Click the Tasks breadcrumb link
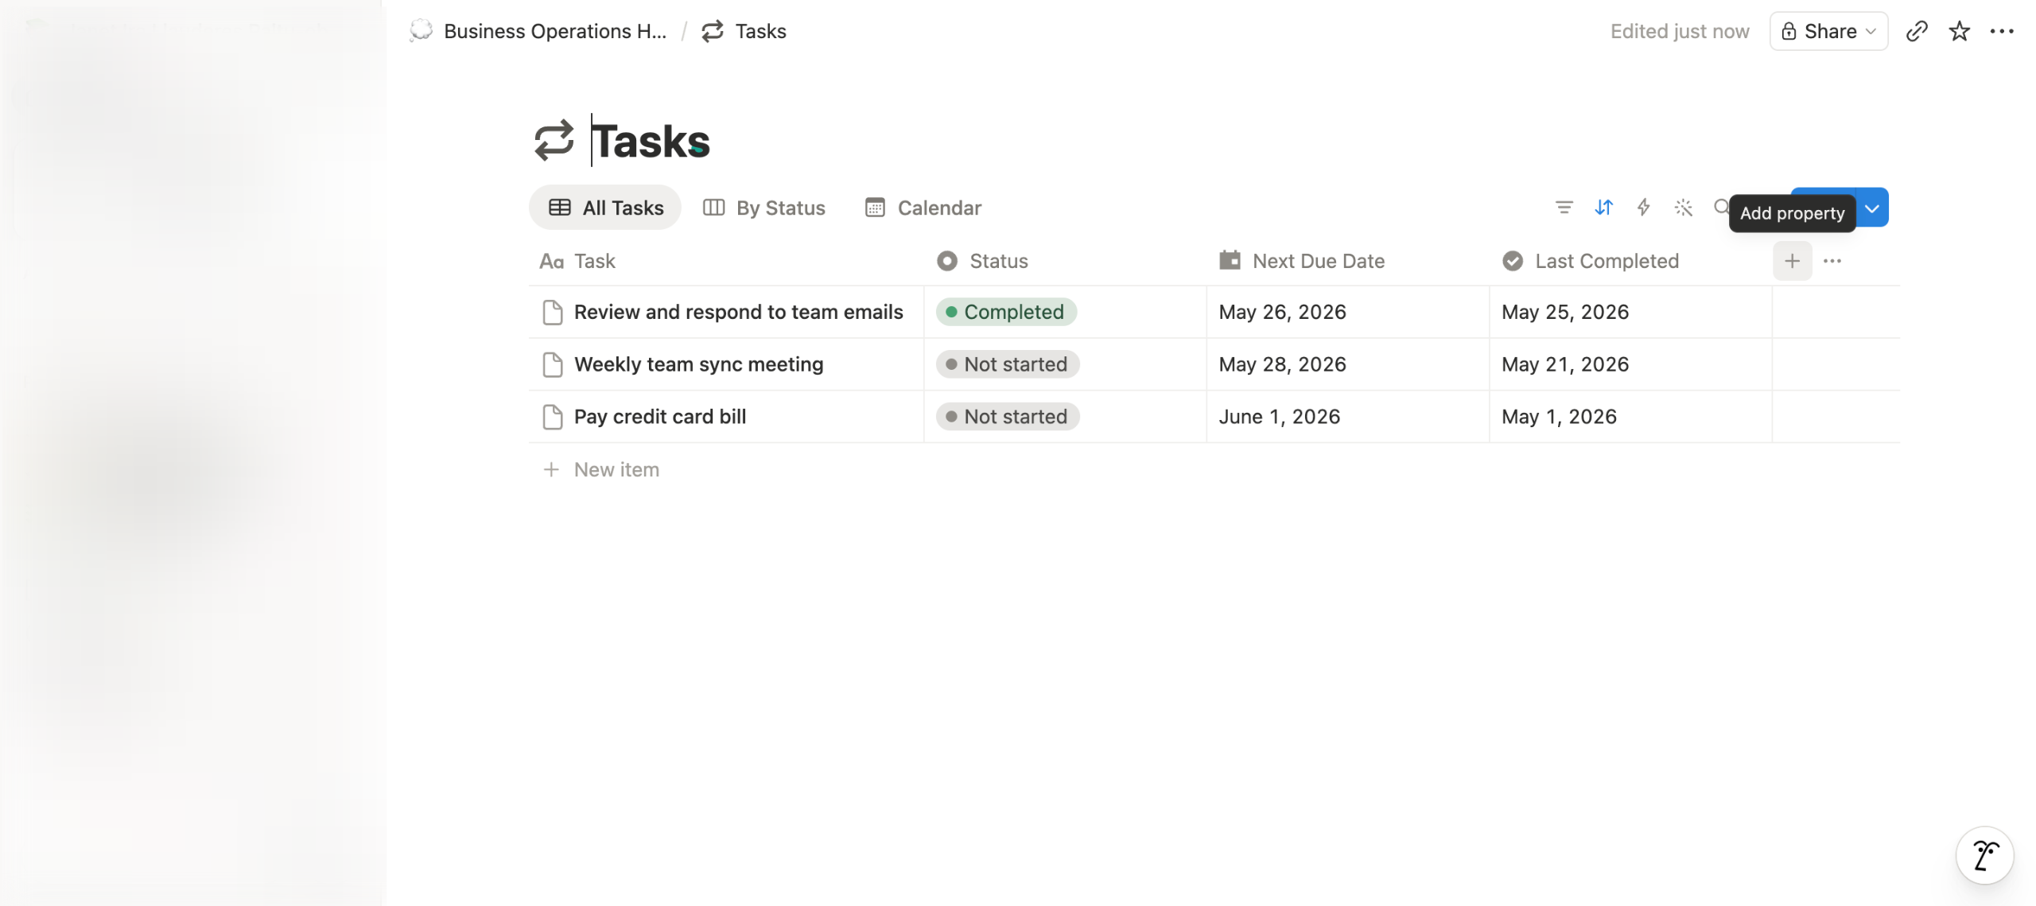 (x=760, y=31)
